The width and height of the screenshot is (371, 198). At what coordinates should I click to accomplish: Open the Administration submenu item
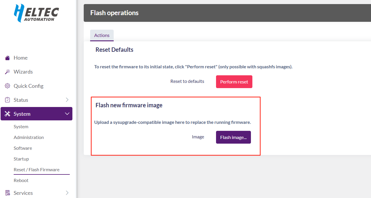(x=29, y=138)
